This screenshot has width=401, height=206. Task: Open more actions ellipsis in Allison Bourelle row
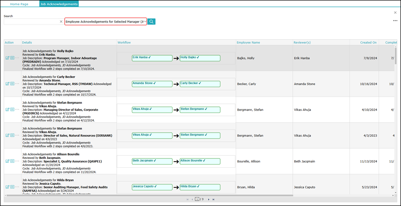pyautogui.click(x=17, y=161)
